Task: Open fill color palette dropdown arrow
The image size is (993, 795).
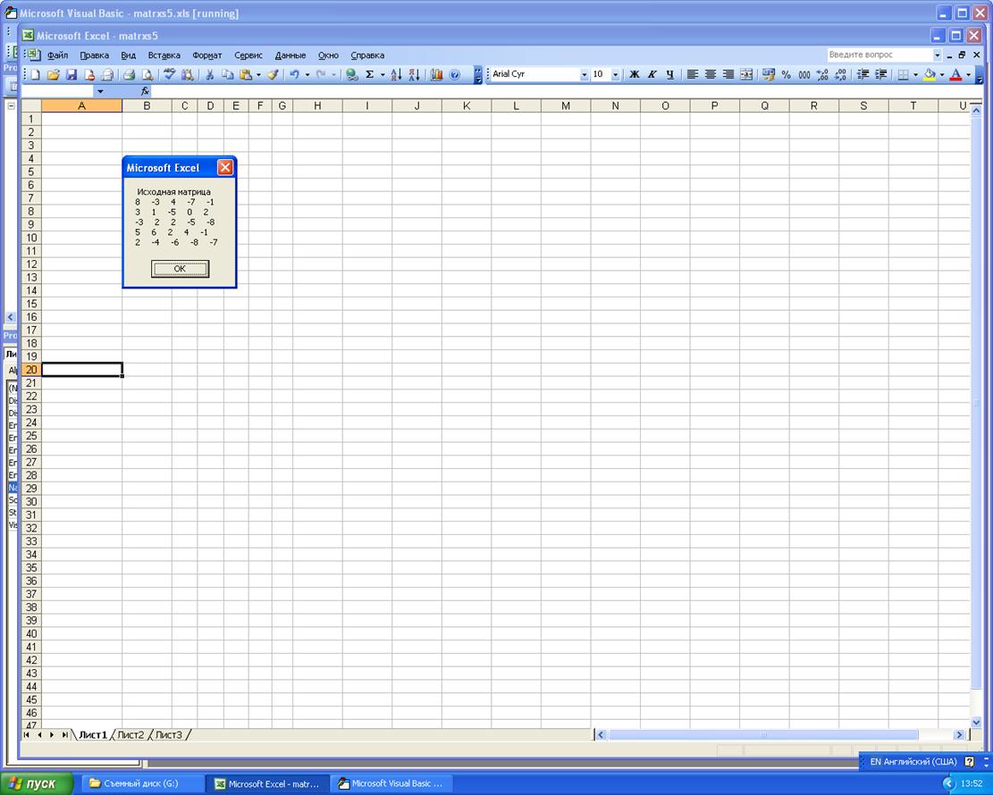Action: (x=942, y=75)
